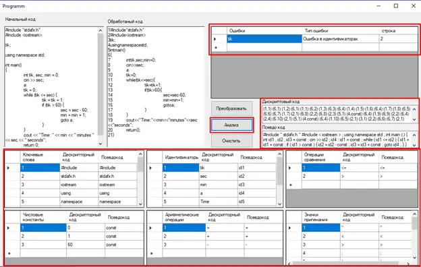
Task: Click down arrow of Ключевые слова table scrollbar
Action: pyautogui.click(x=140, y=204)
